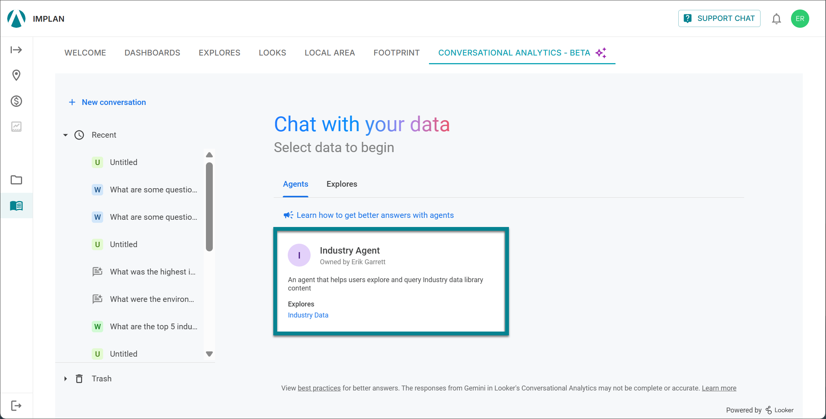
Task: Click the IMPLAN brand name
Action: 49,19
